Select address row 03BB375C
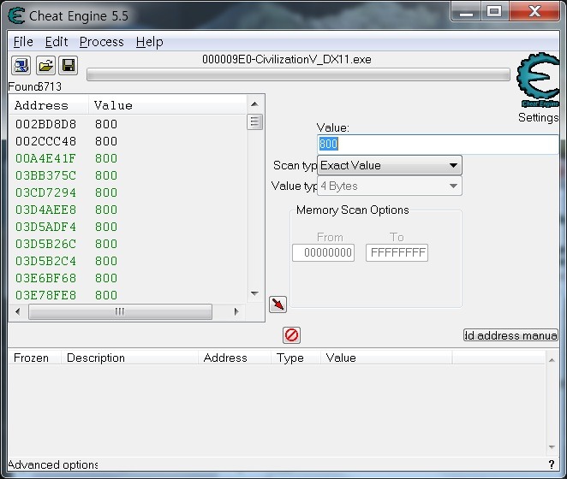 (128, 175)
